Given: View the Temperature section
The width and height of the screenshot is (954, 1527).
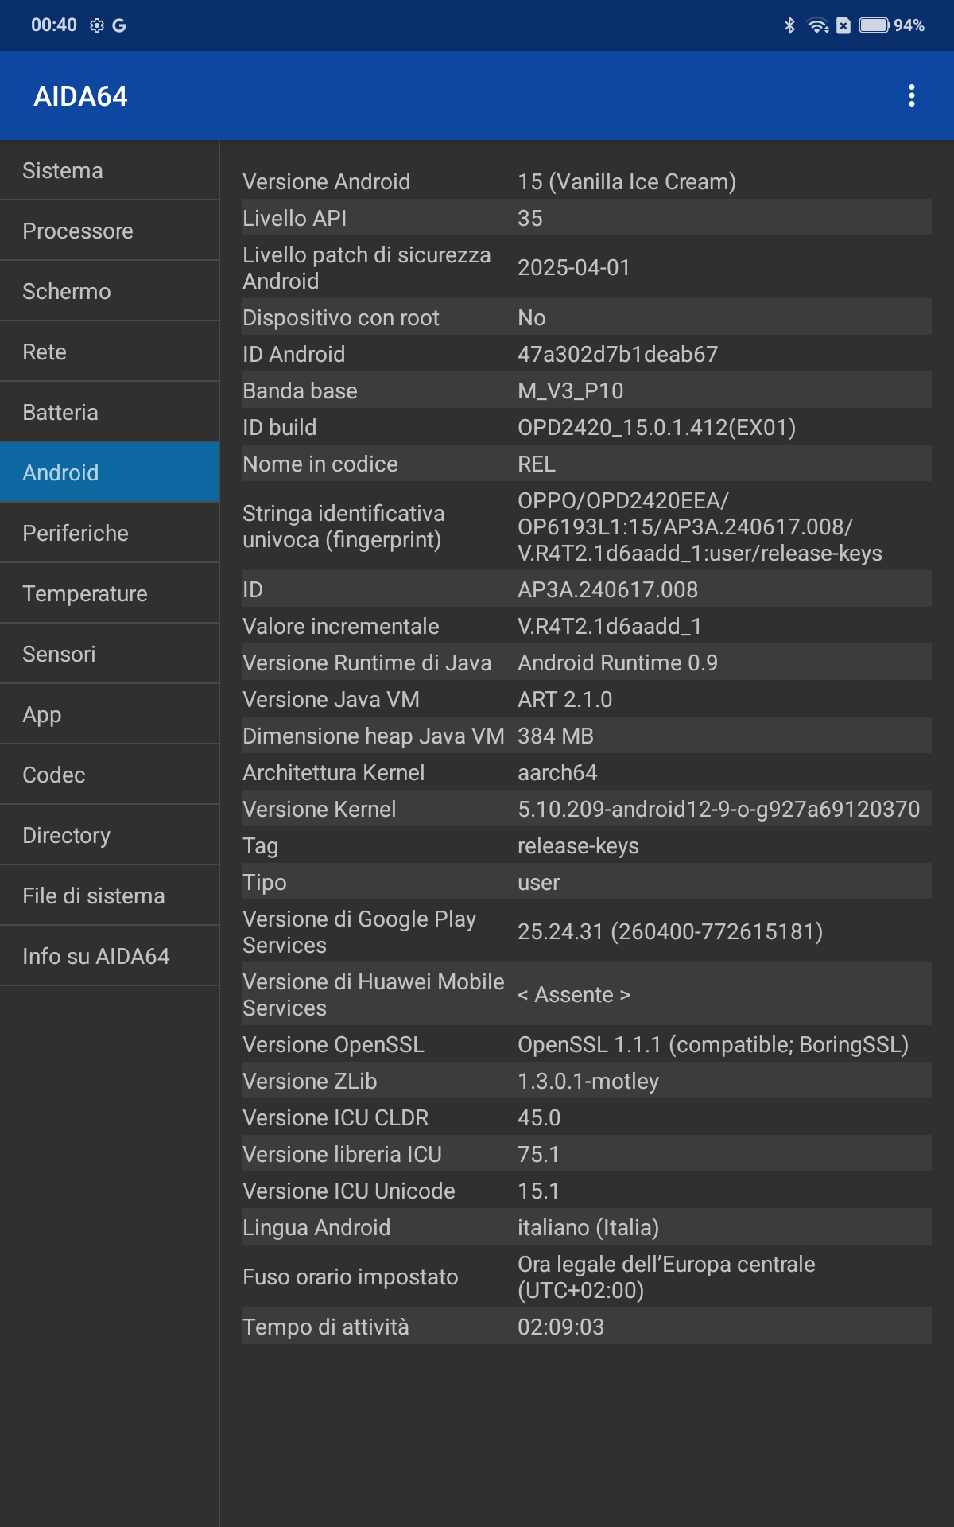Looking at the screenshot, I should (110, 593).
